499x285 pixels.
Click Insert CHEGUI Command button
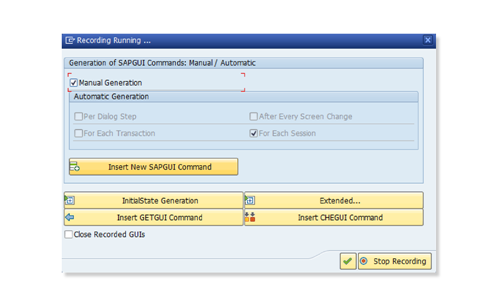[x=334, y=217]
